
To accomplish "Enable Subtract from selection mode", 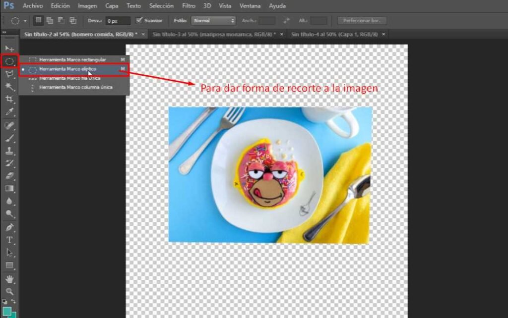I will point(61,20).
